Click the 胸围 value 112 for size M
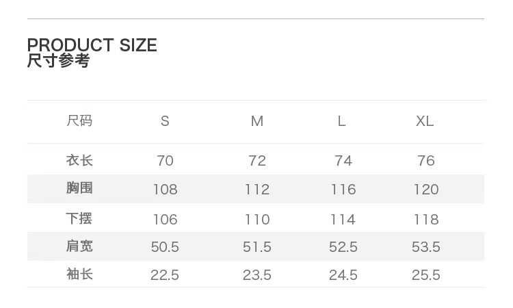 click(257, 190)
